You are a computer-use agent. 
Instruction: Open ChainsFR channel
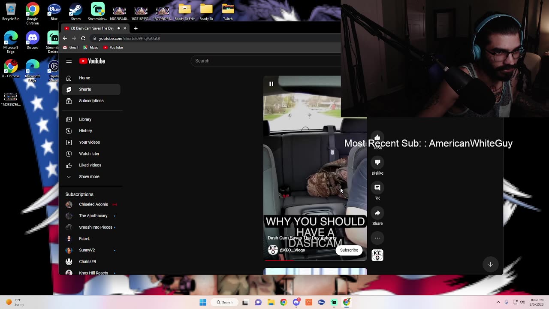(x=91, y=261)
